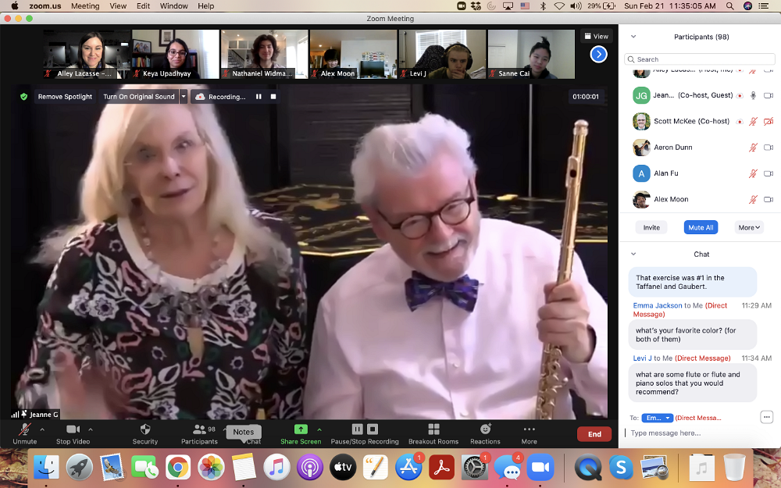This screenshot has height=488, width=781.
Task: Click the green encryption shield icon
Action: 23,97
